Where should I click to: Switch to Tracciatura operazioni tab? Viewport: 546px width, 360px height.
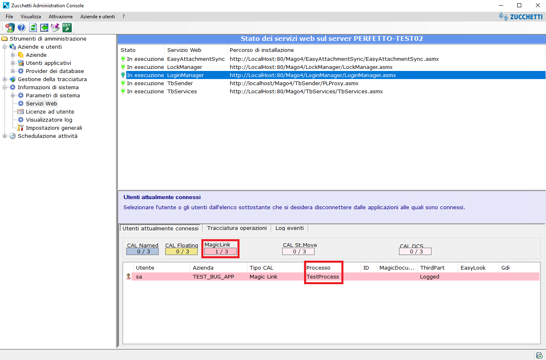point(237,228)
